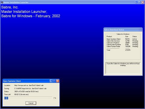Click "Master Installation Launcher," heading line
The image size is (145, 109).
tap(24, 12)
